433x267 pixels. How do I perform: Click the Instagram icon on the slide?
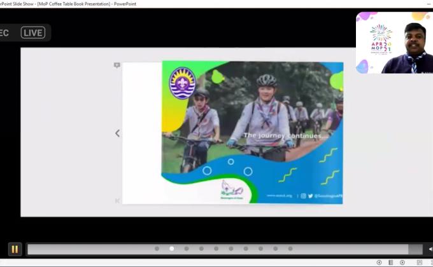(x=303, y=196)
